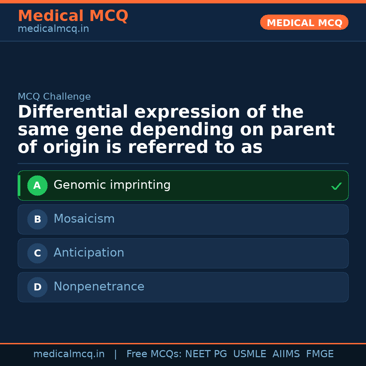Click the FMGE footer text
366x366 pixels.
click(320, 354)
